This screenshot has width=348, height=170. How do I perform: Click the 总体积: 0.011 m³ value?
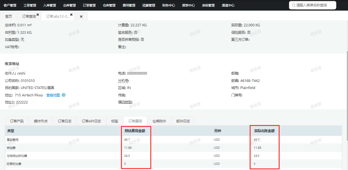(18, 25)
